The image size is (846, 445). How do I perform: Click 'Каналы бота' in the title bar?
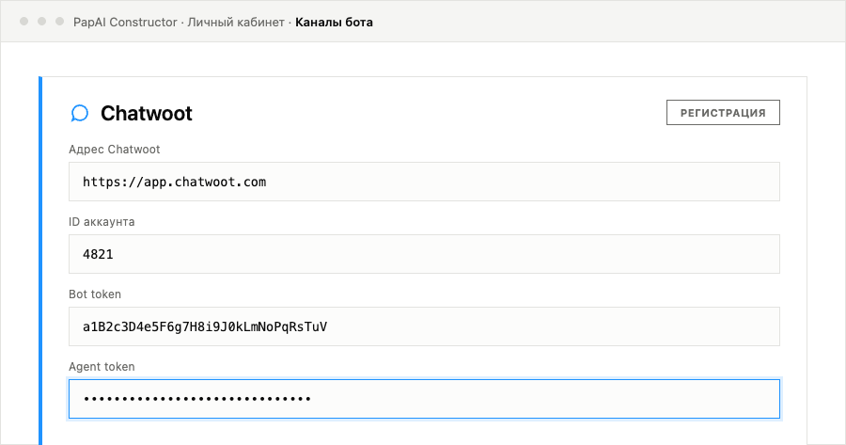pos(334,23)
